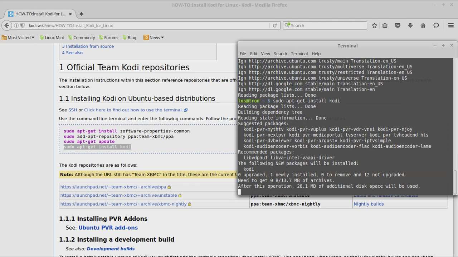Select the search engine magnifier icon
The height and width of the screenshot is (257, 458).
click(287, 25)
